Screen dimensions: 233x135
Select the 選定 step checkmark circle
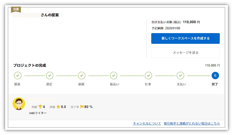click(x=50, y=76)
